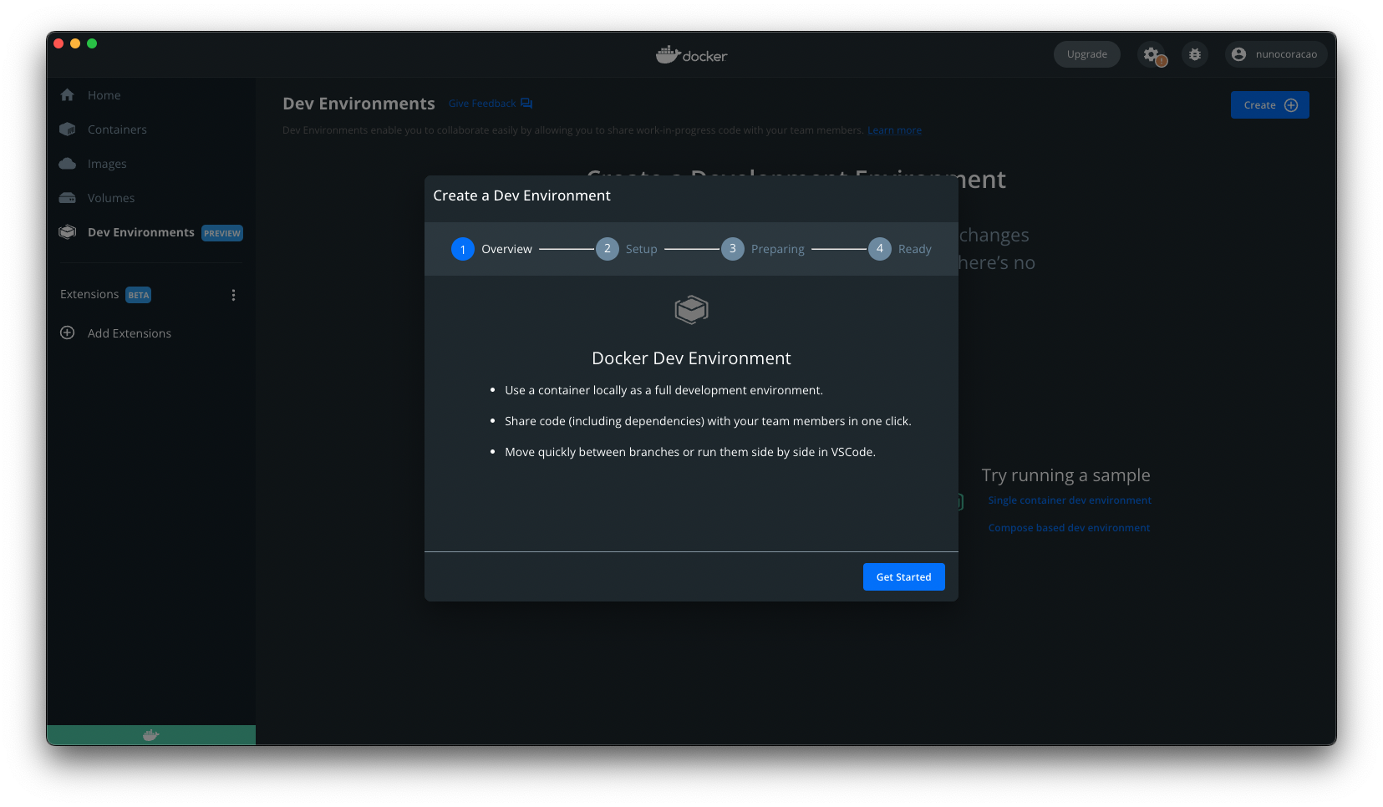1383x807 pixels.
Task: Open Single container dev environment sample
Action: point(1070,500)
